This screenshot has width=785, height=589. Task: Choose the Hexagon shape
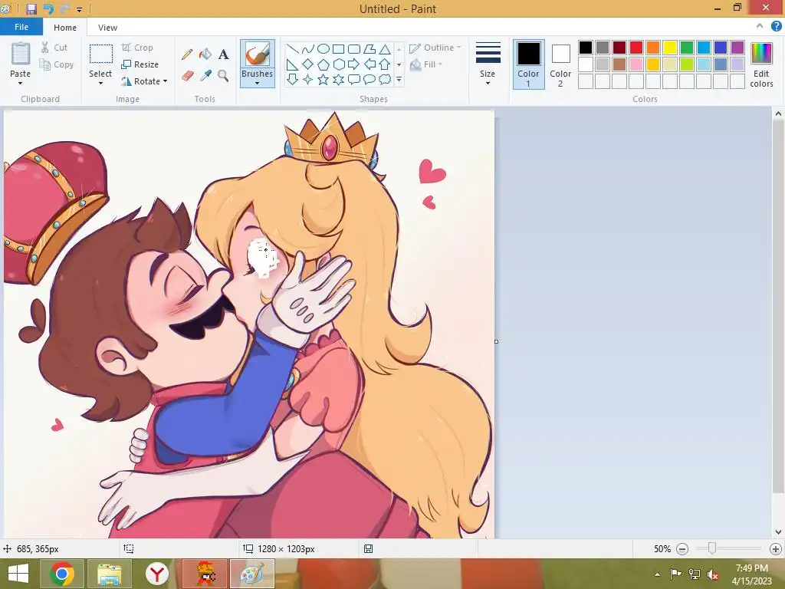coord(338,64)
